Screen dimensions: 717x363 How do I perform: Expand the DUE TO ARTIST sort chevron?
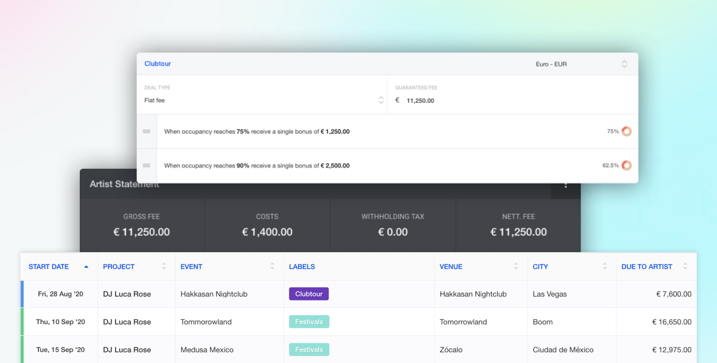[685, 266]
